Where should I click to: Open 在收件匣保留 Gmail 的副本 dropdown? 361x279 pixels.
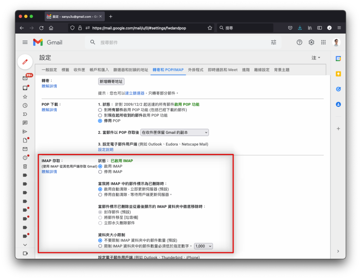(x=175, y=133)
